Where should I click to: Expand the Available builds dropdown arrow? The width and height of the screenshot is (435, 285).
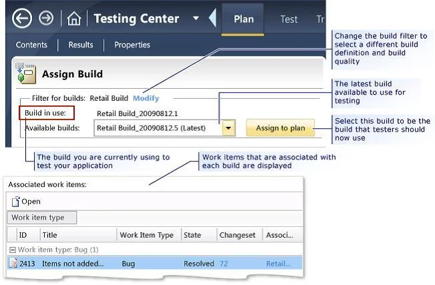pos(229,128)
